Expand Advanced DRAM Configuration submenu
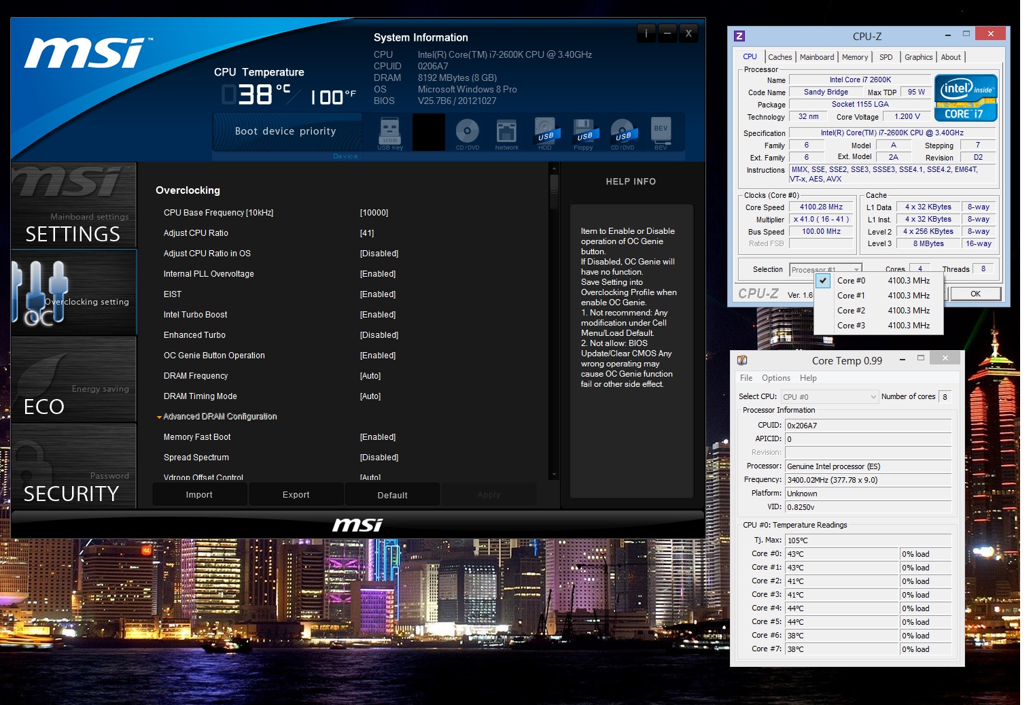The height and width of the screenshot is (705, 1033). pyautogui.click(x=220, y=417)
